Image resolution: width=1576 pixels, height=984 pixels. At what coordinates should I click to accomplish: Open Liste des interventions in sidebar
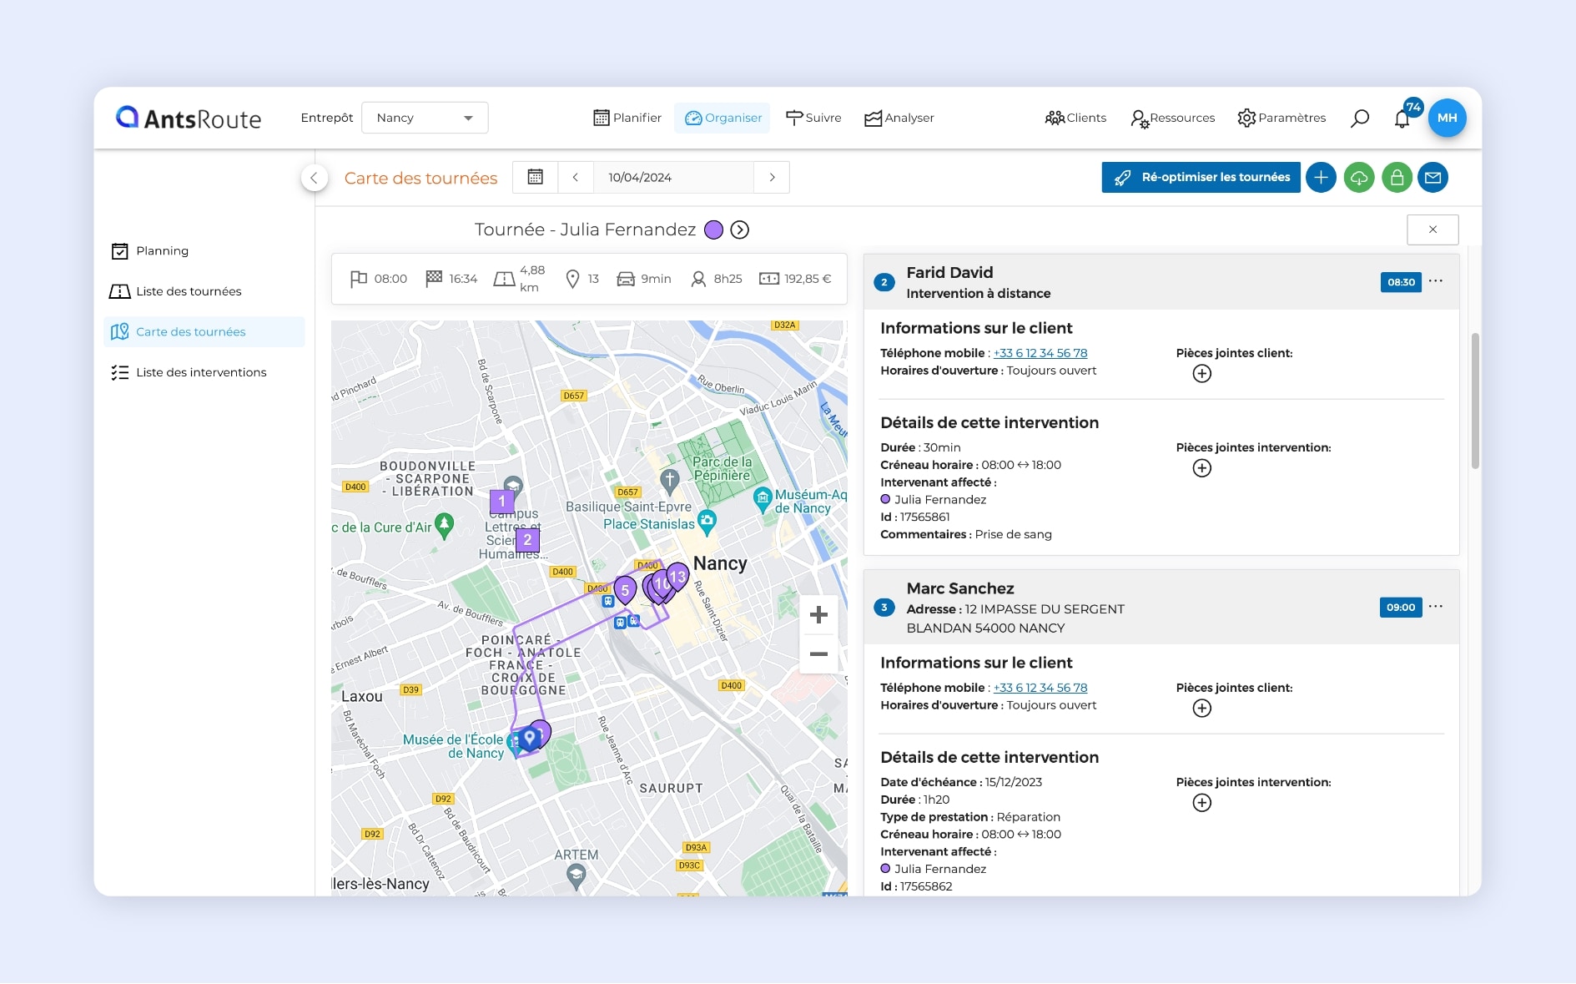point(201,372)
